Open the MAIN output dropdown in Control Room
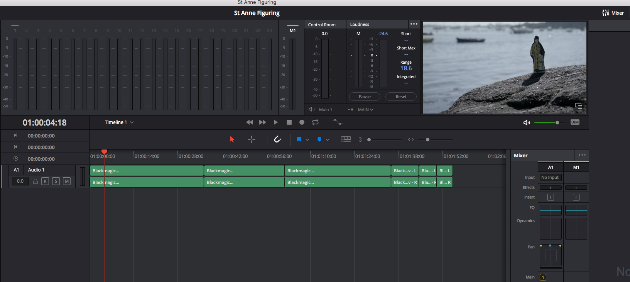Screen dimensions: 630x282 [365, 110]
